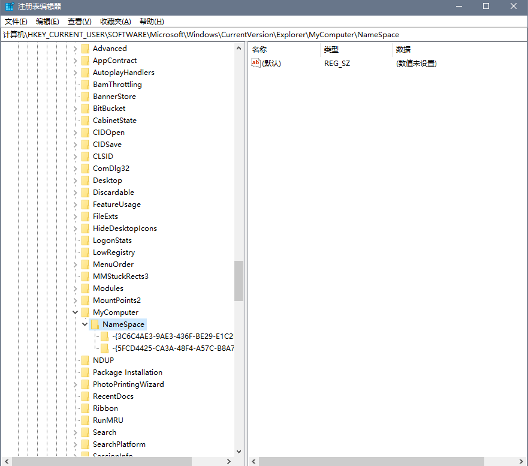Image resolution: width=528 pixels, height=466 pixels.
Task: Click the RunMRU folder icon
Action: (85, 420)
